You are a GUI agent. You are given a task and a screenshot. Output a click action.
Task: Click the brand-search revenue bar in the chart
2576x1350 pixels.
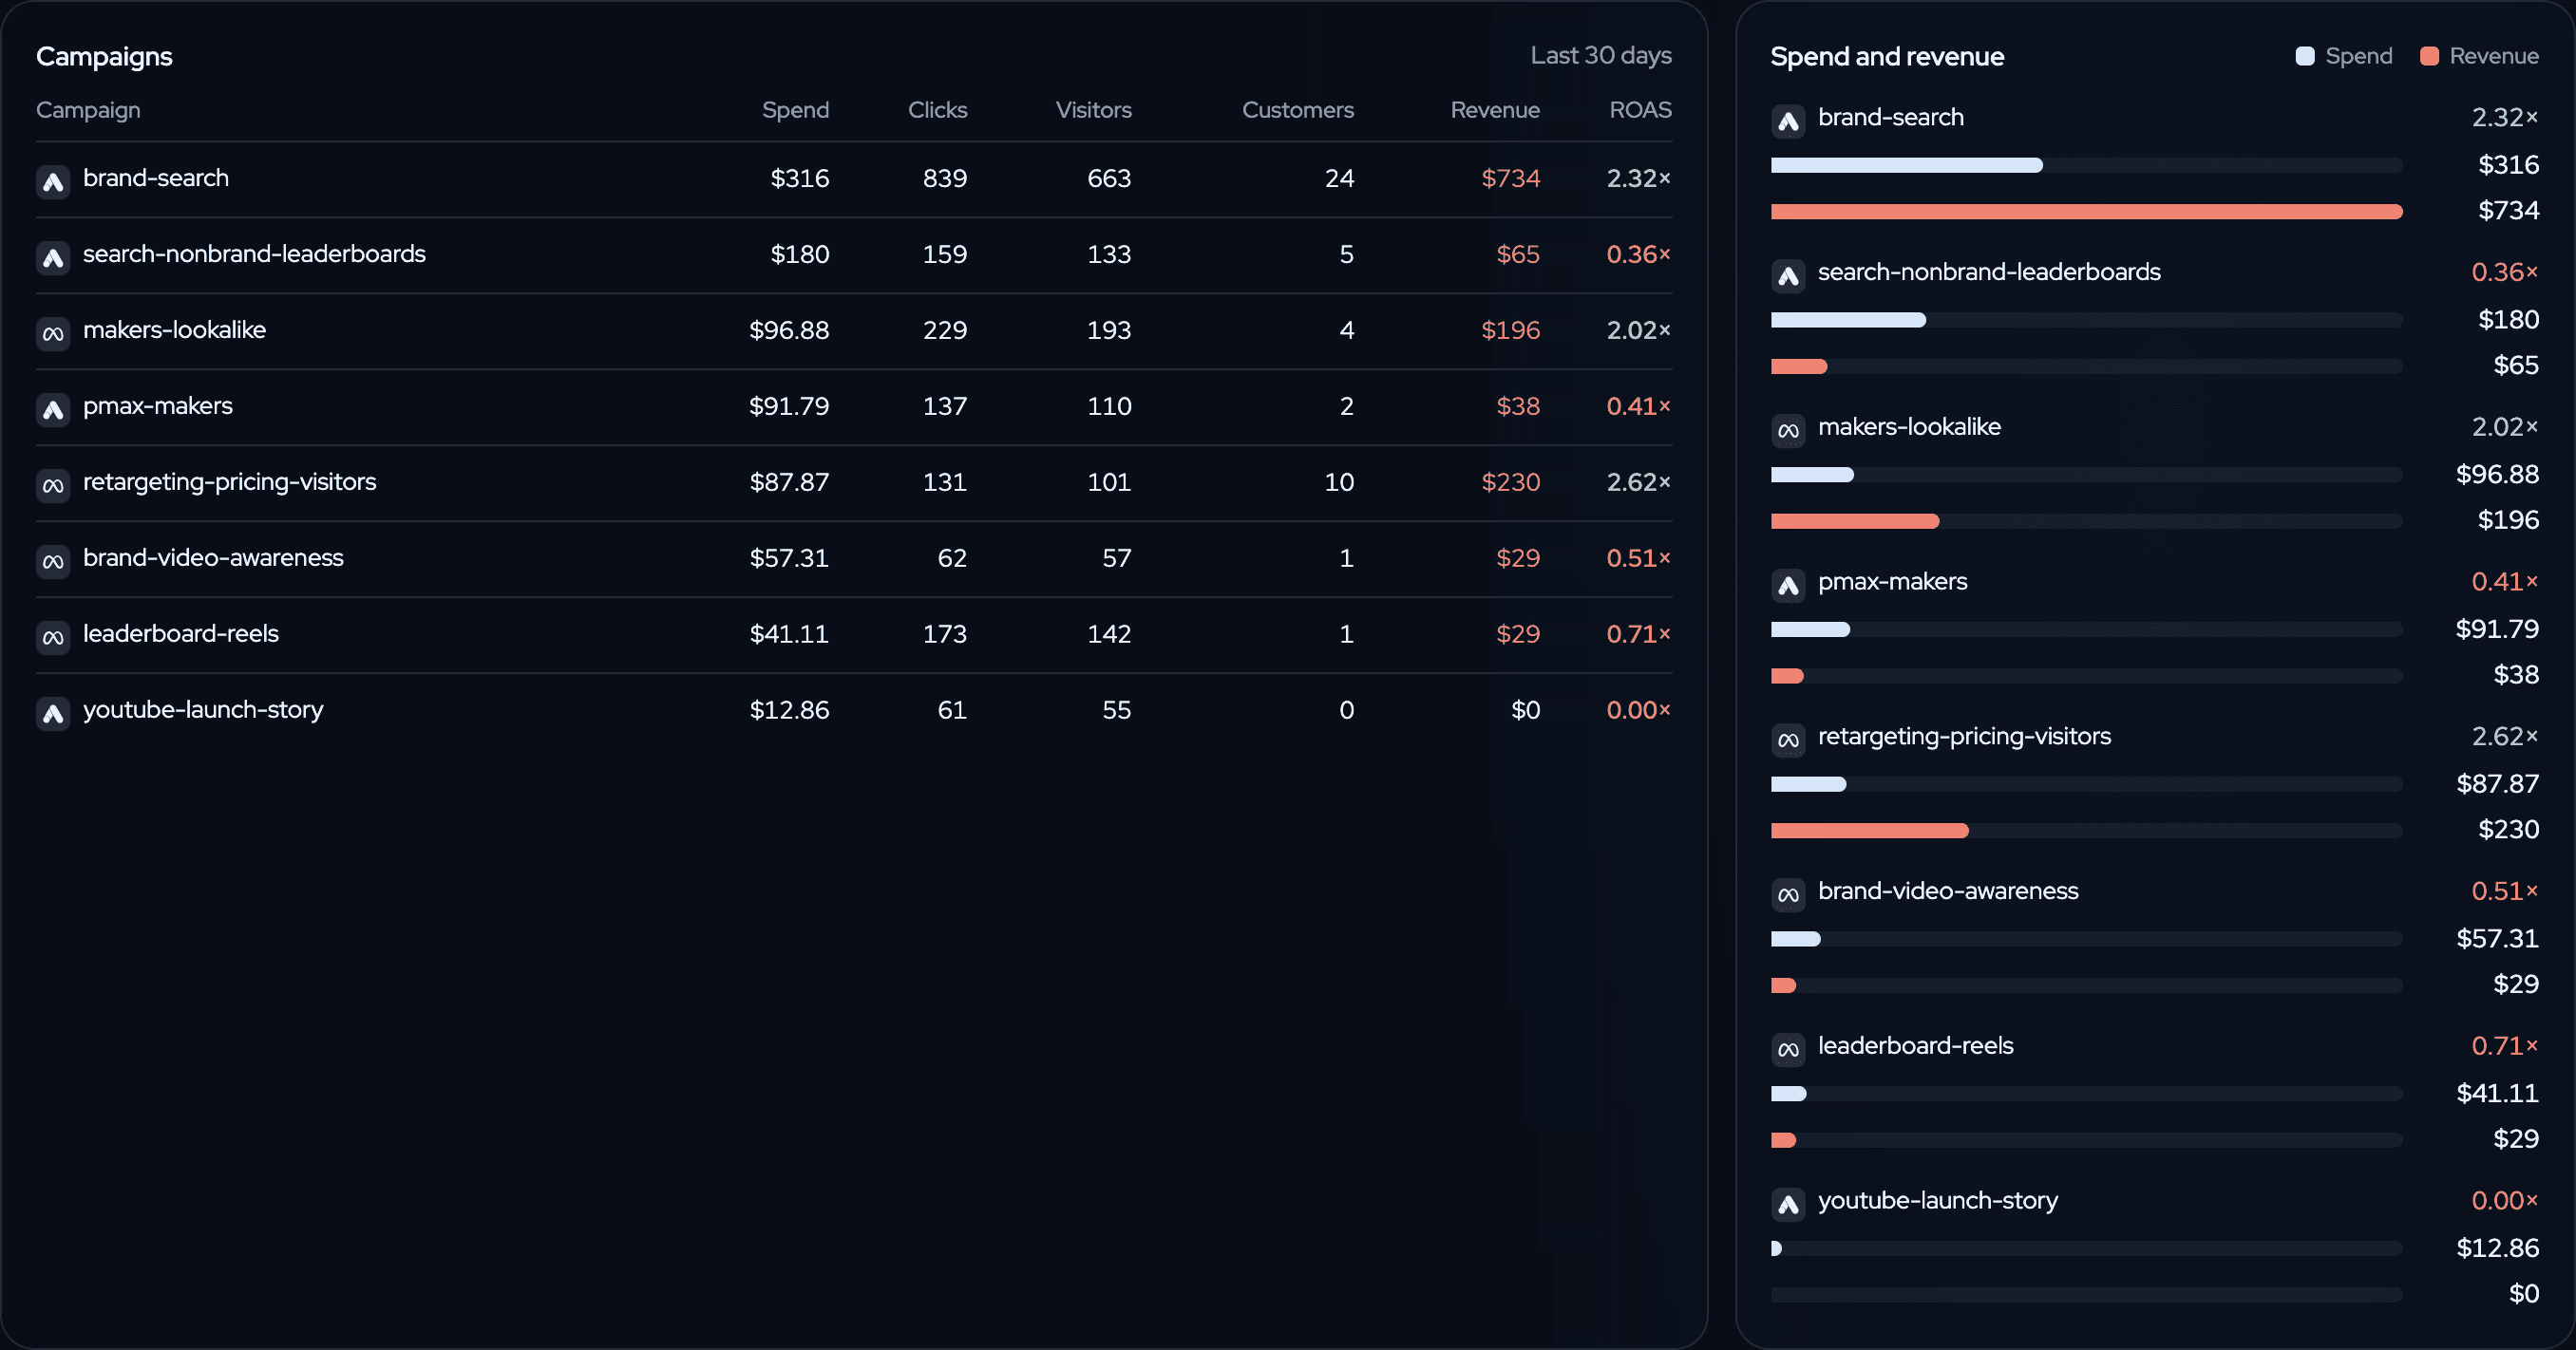[2086, 211]
